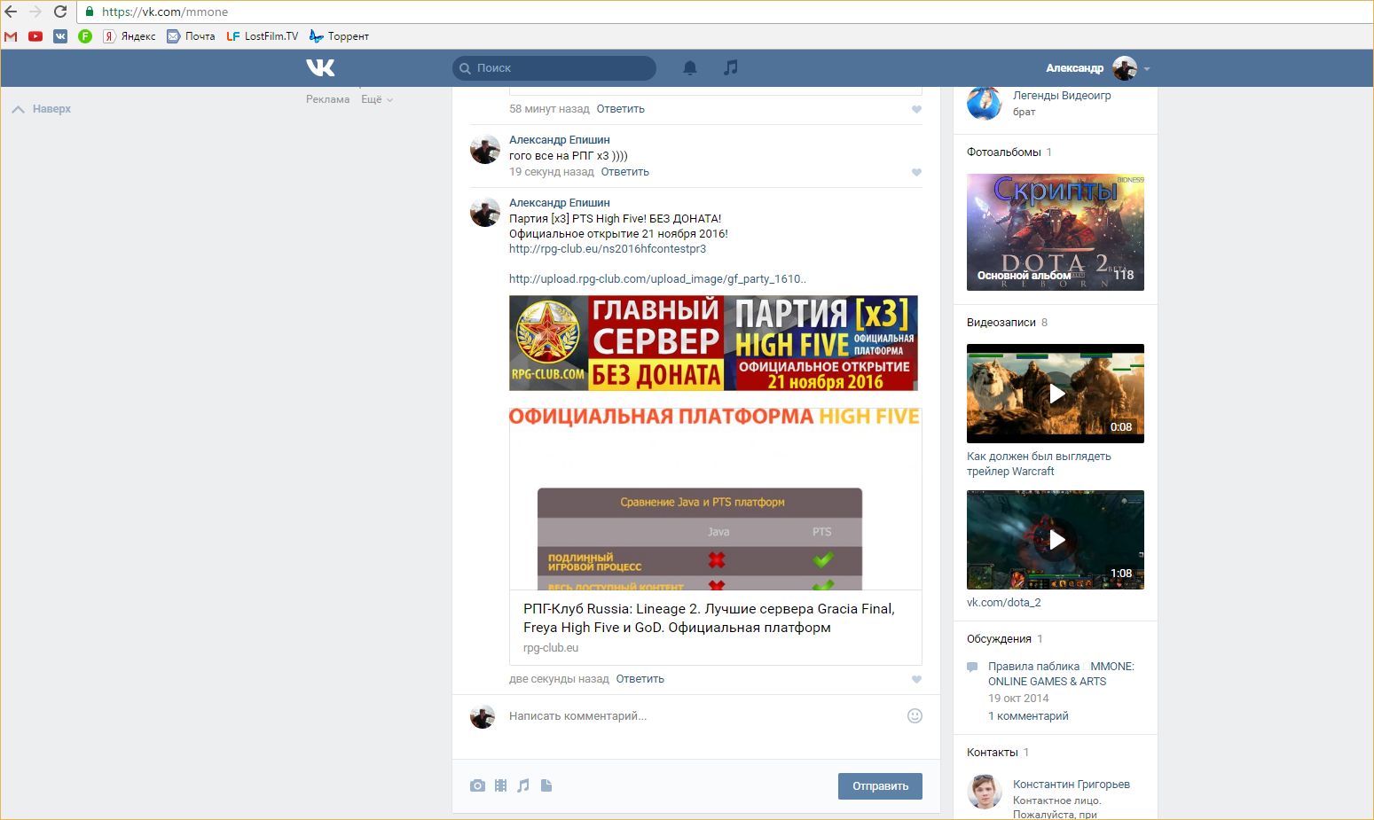Screen dimensions: 1374x820
Task: Play the Warcraft trailer video
Action: [1056, 394]
